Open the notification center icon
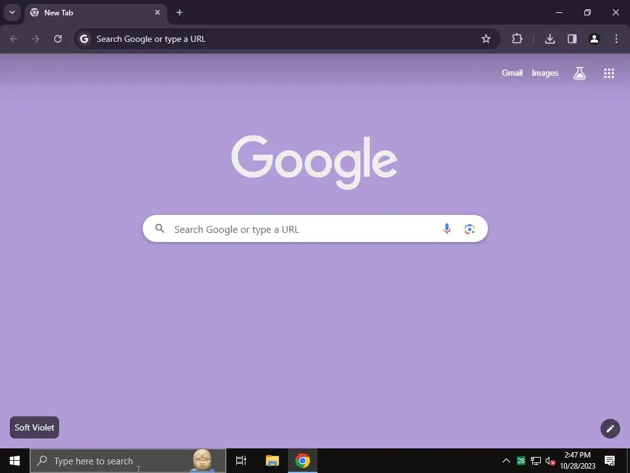This screenshot has width=630, height=473. pos(610,461)
